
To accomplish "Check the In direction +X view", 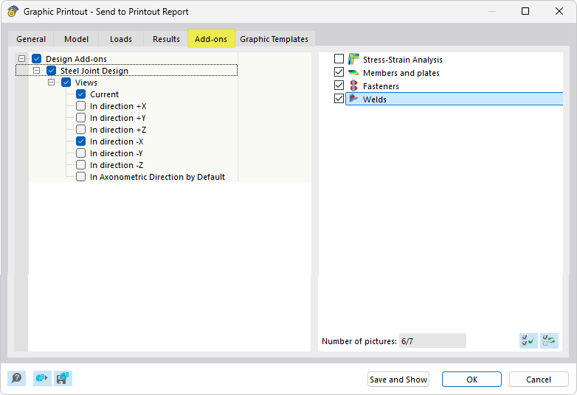I will [x=81, y=106].
